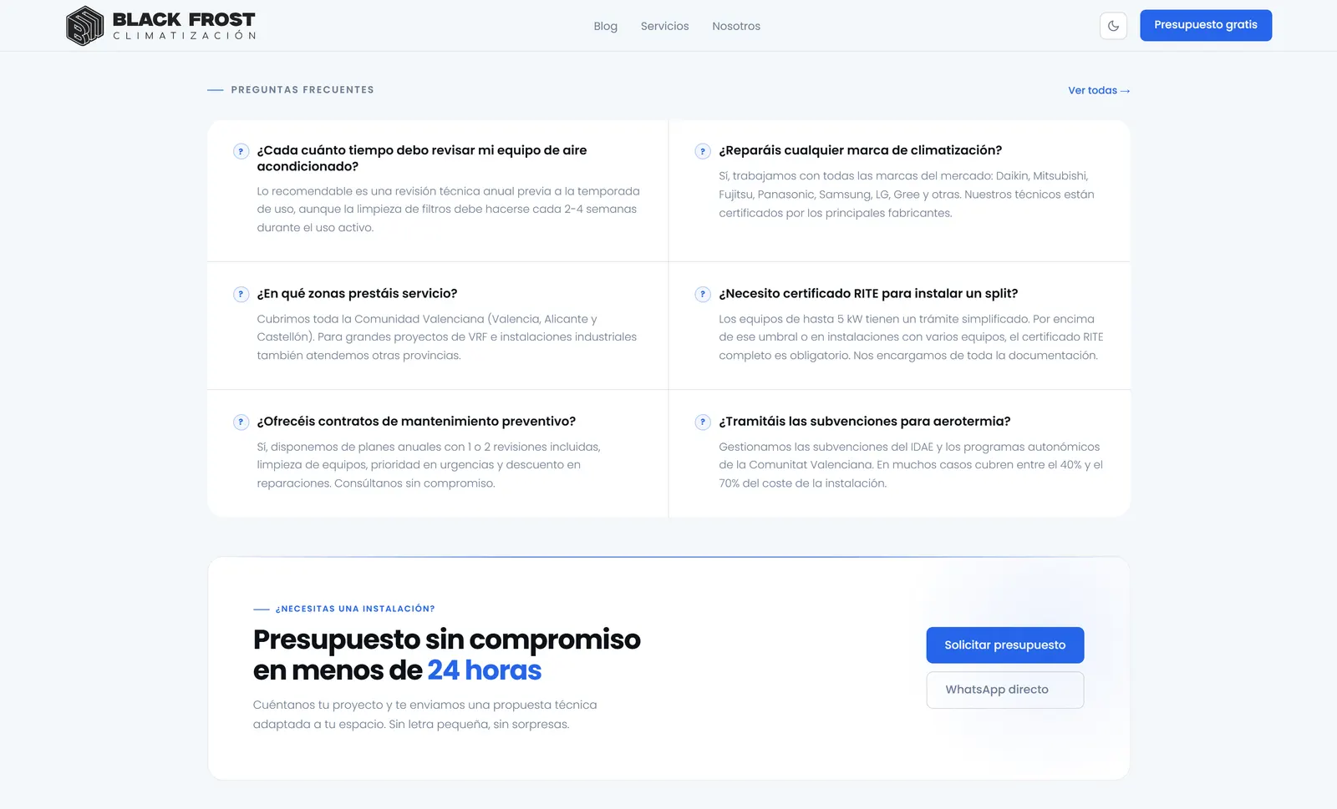This screenshot has height=809, width=1337.
Task: Open the Servicios navigation link
Action: click(x=664, y=26)
